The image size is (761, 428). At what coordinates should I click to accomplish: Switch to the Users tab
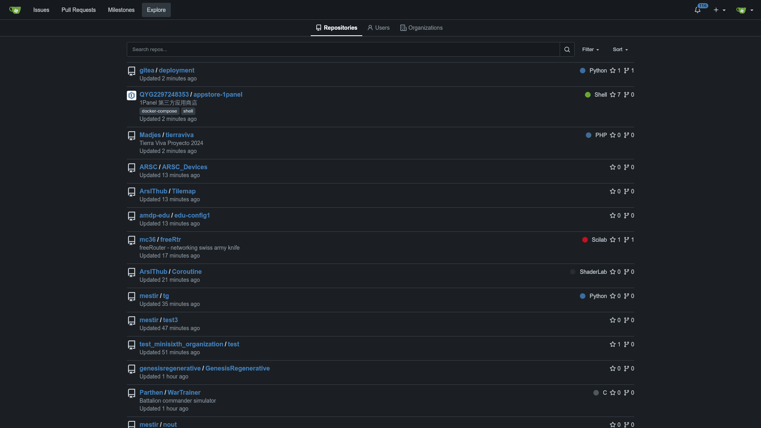[x=379, y=28]
